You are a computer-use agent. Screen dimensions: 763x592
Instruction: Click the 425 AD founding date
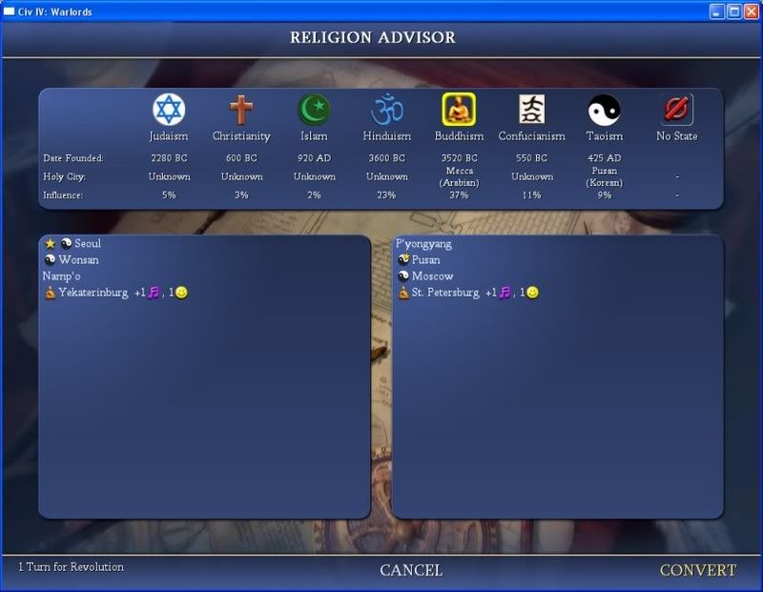pos(605,158)
